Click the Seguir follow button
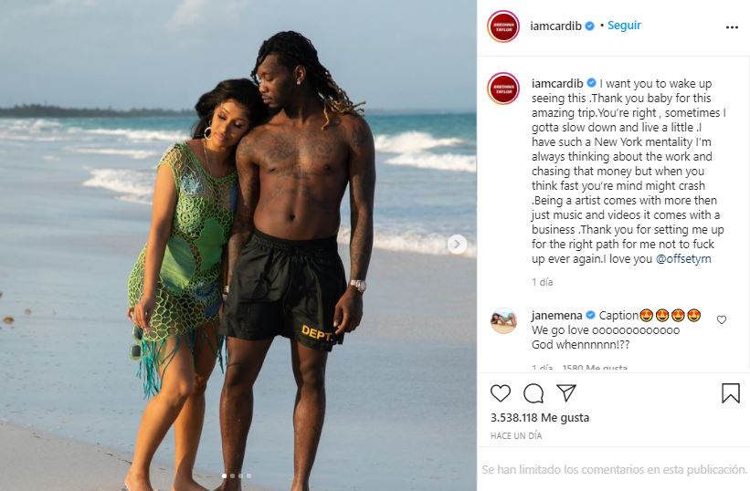Screen dimensions: 750x491 [x=624, y=26]
